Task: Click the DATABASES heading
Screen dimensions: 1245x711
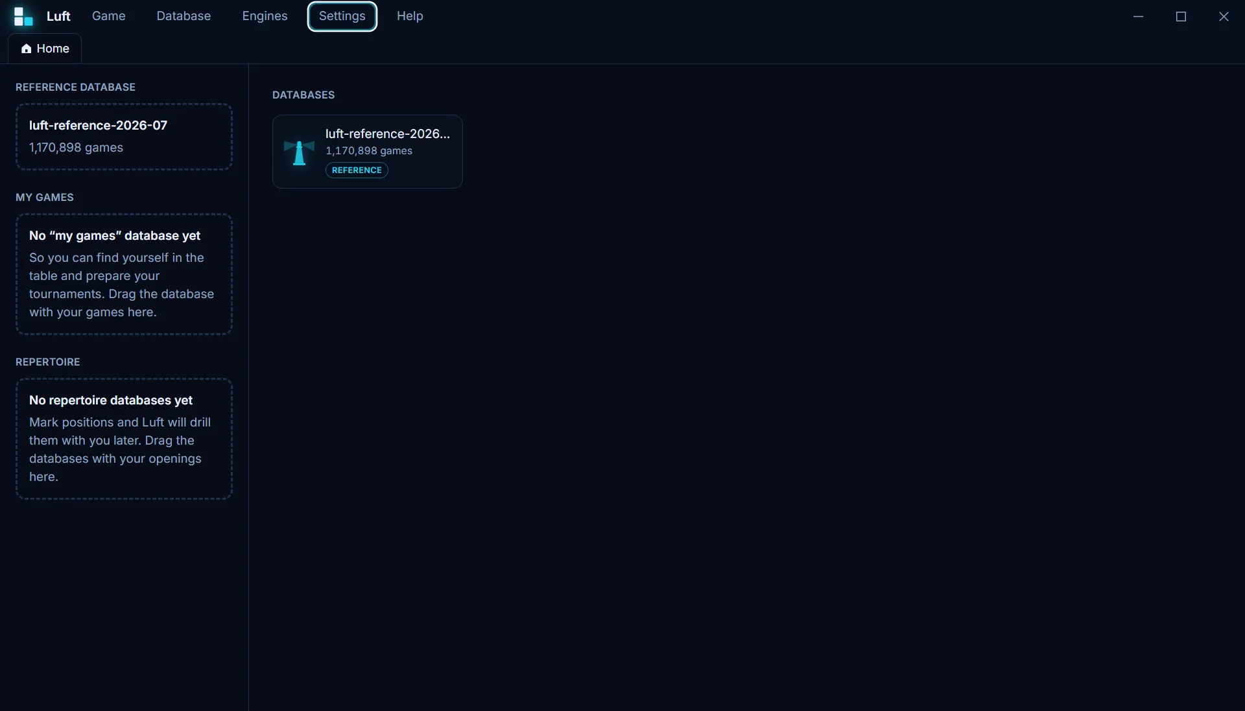Action: tap(303, 95)
